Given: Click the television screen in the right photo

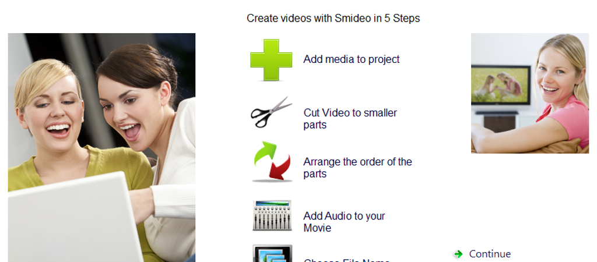Looking at the screenshot, I should (x=500, y=85).
